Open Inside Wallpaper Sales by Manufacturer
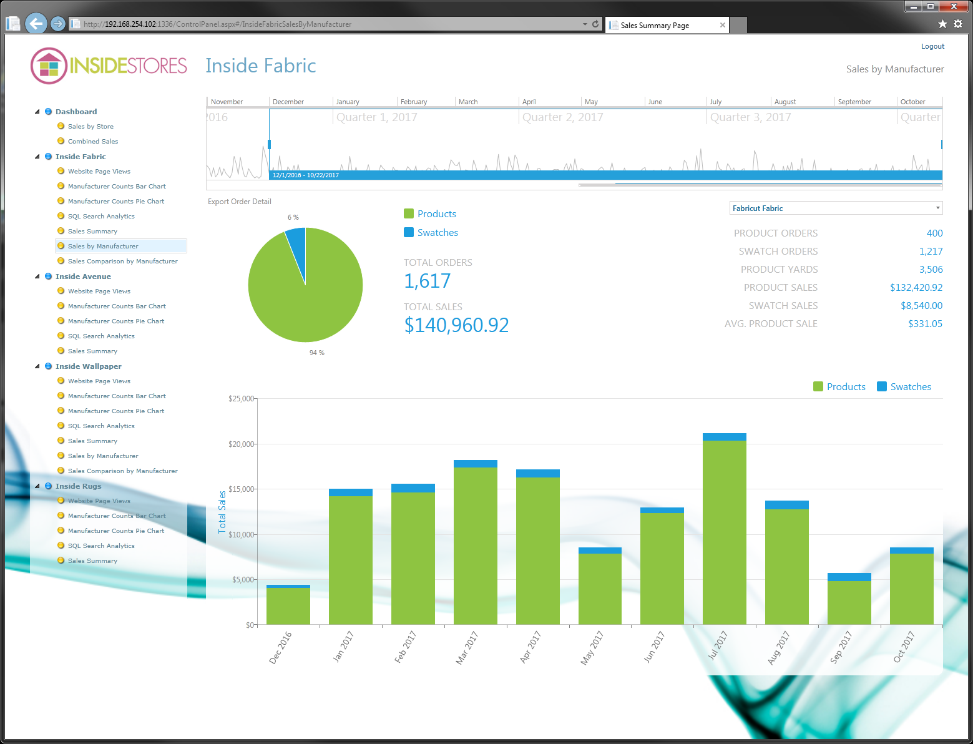The height and width of the screenshot is (744, 973). pos(103,456)
